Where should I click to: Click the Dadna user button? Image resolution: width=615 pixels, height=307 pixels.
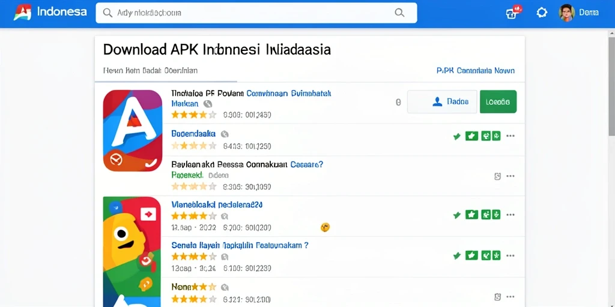(442, 102)
